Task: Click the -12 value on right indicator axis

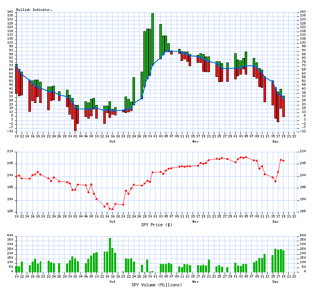Action: click(304, 131)
